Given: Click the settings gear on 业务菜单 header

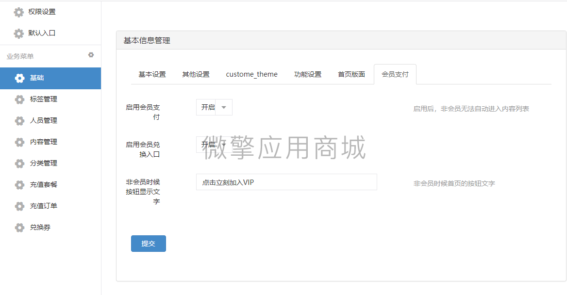Looking at the screenshot, I should pyautogui.click(x=91, y=55).
